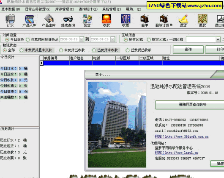Open the 退货 return goods tool
The width and height of the screenshot is (224, 178).
click(183, 20)
